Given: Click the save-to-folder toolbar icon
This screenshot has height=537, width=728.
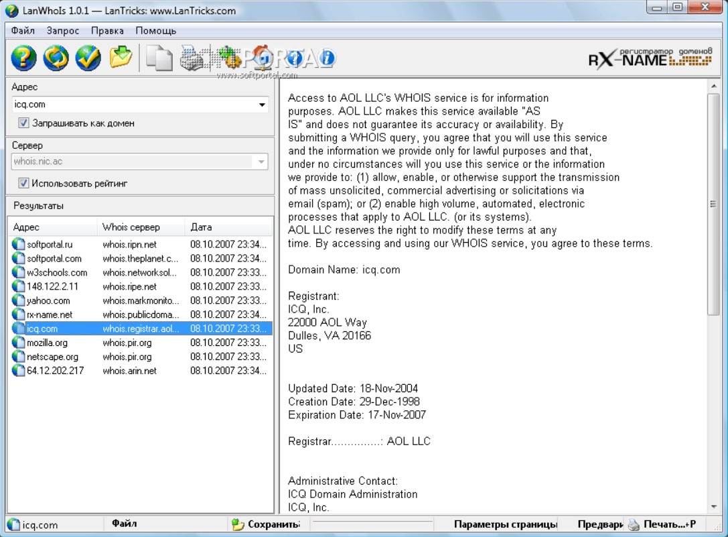Looking at the screenshot, I should (121, 58).
